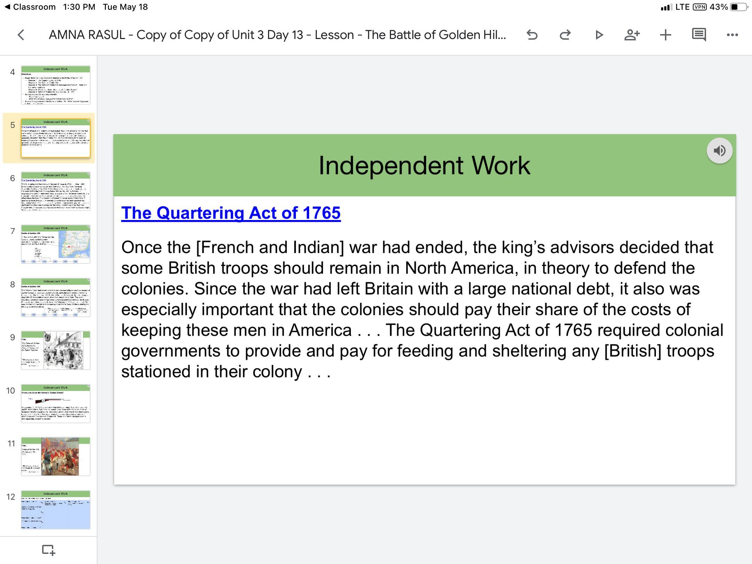
Task: Return to Classroom app via status bar
Action: [30, 7]
